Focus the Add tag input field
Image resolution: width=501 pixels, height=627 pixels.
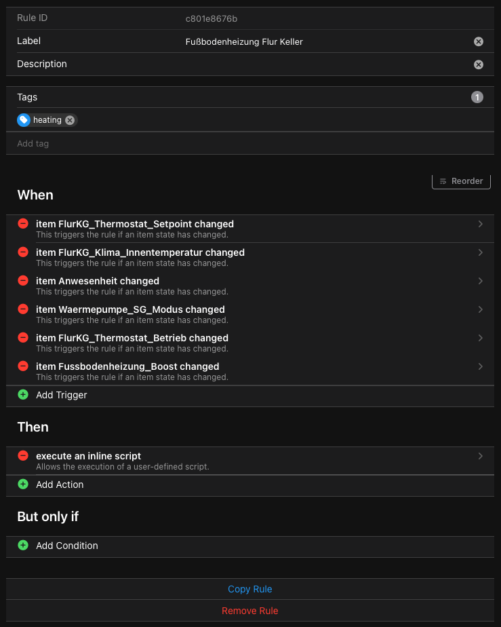pyautogui.click(x=203, y=144)
